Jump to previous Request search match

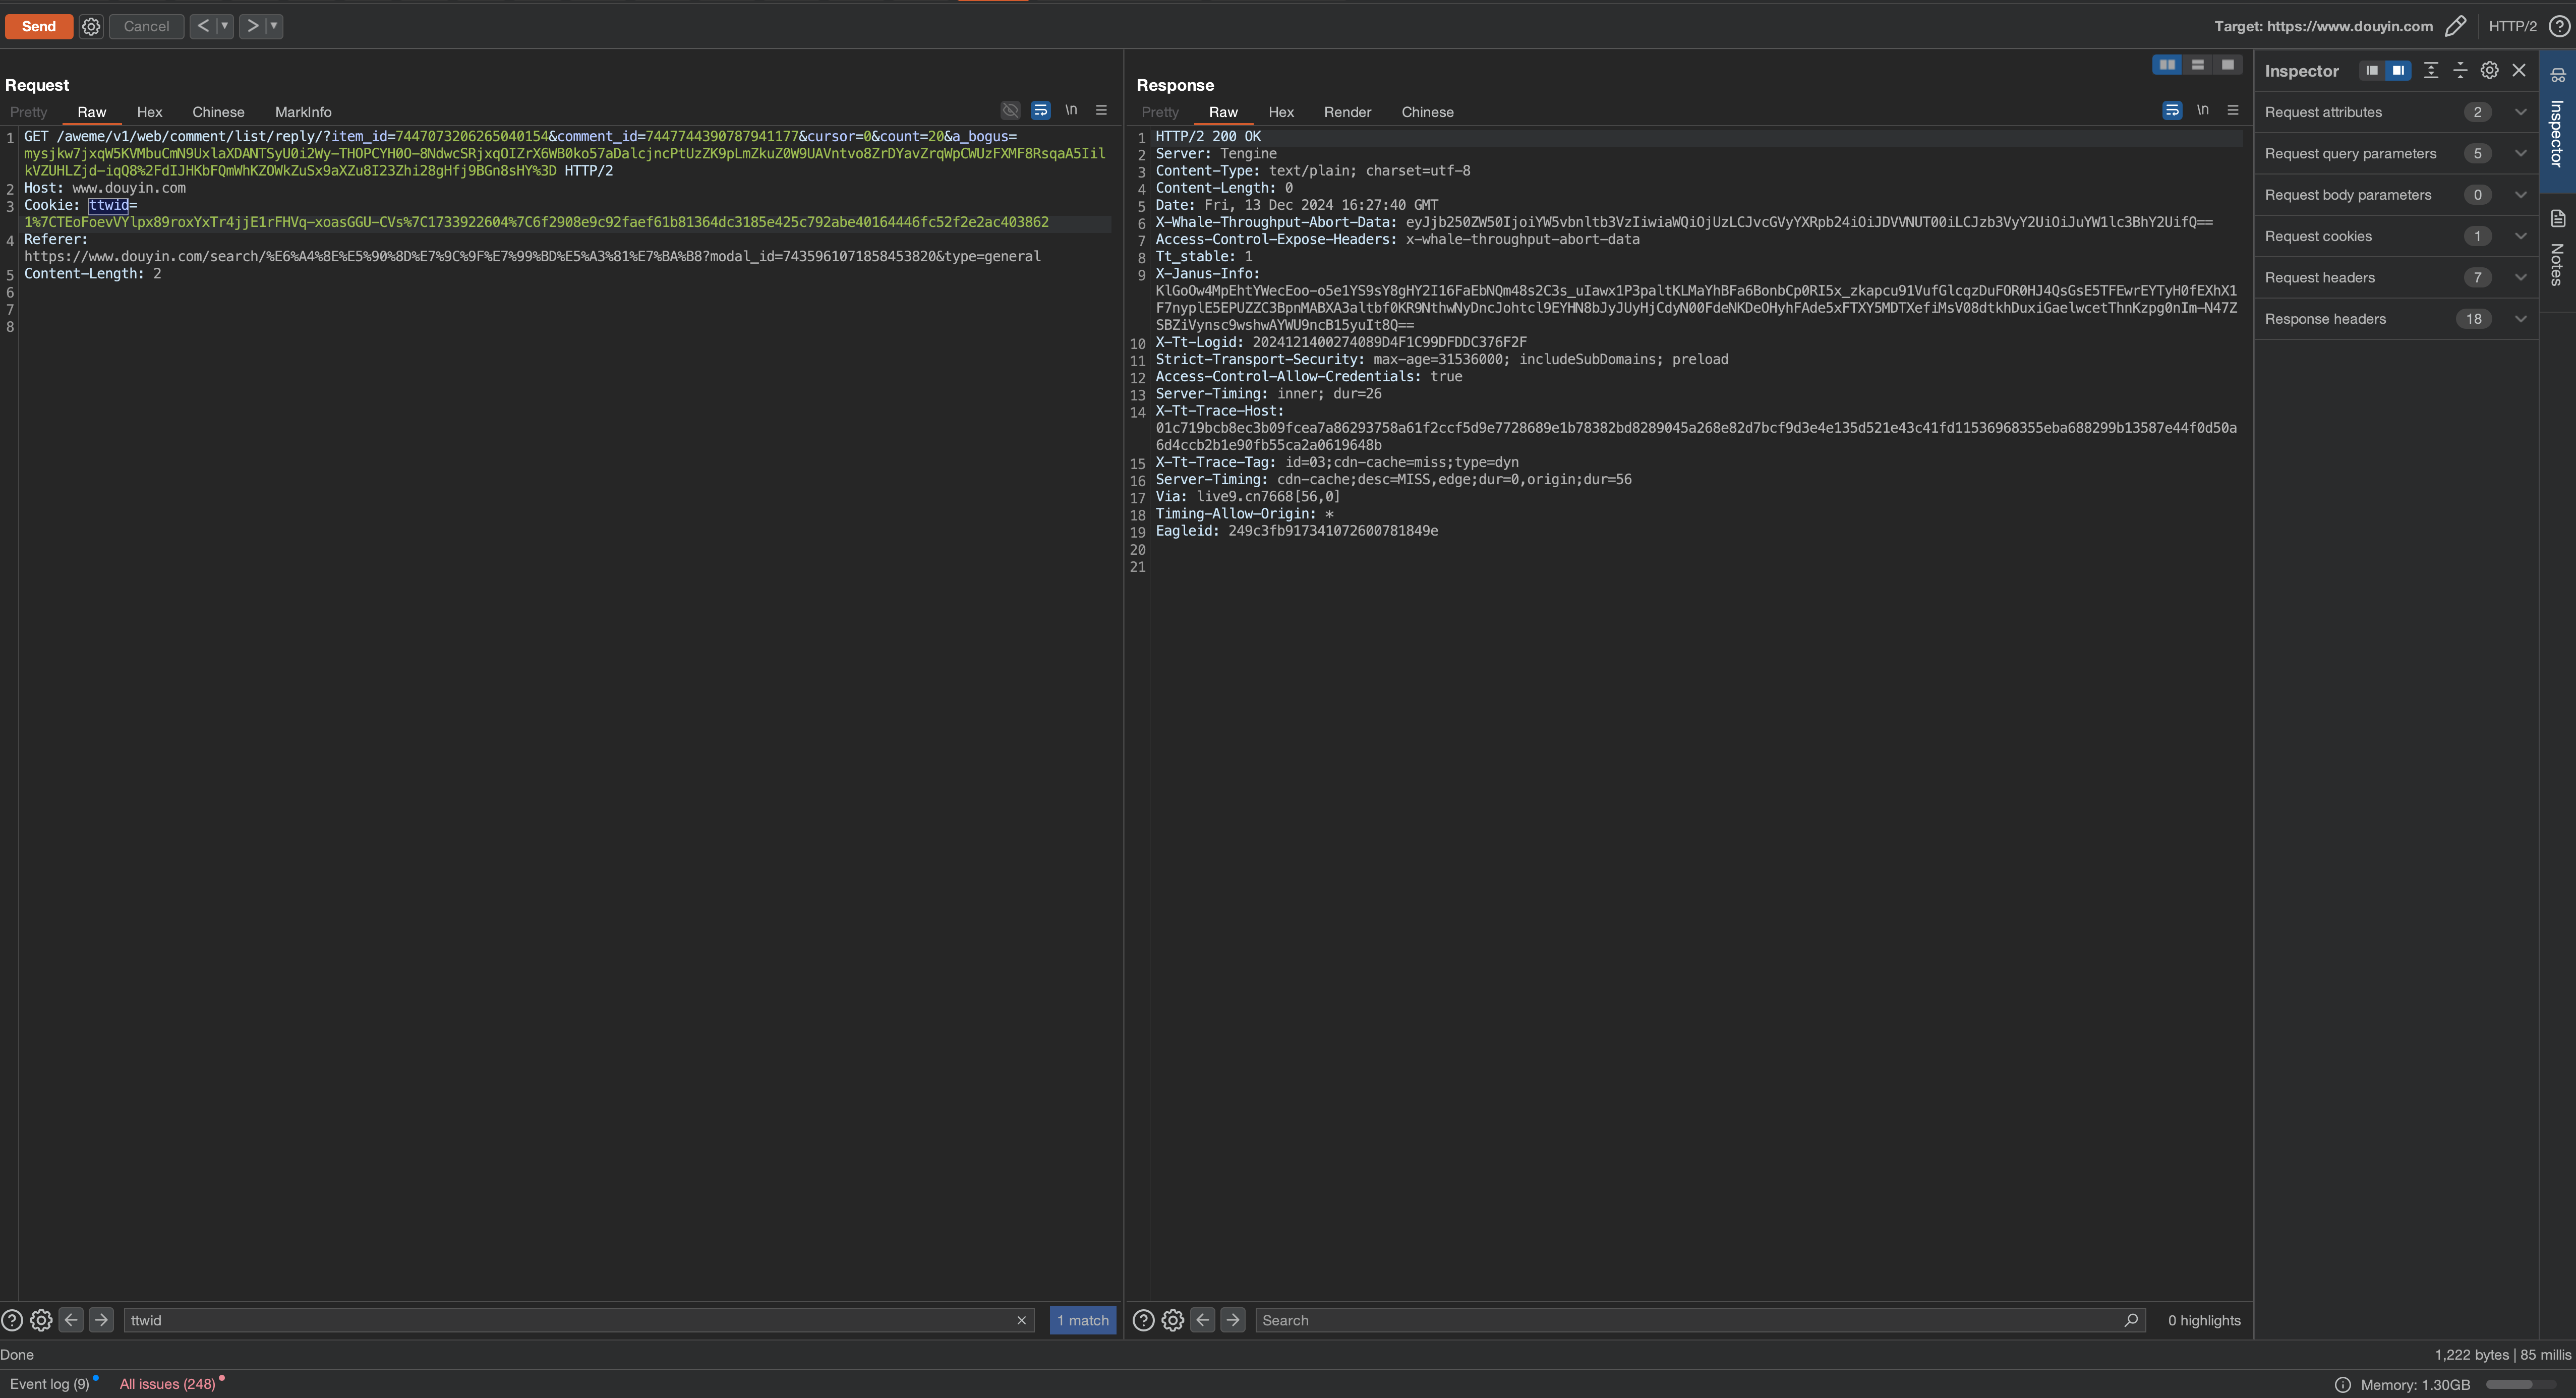coord(71,1320)
